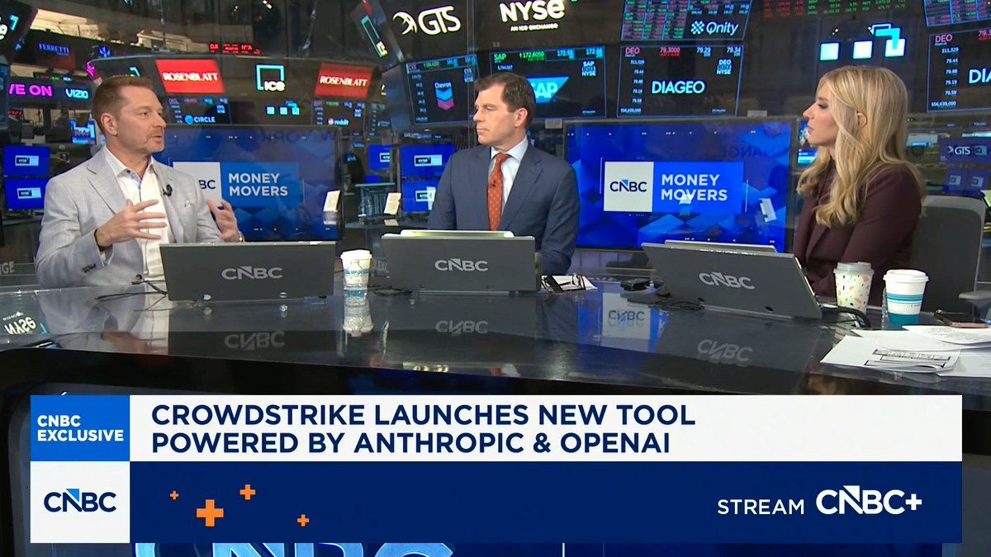Click the large orange plus sign graphic

[x=210, y=512]
